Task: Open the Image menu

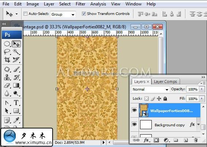Action: pyautogui.click(x=33, y=4)
